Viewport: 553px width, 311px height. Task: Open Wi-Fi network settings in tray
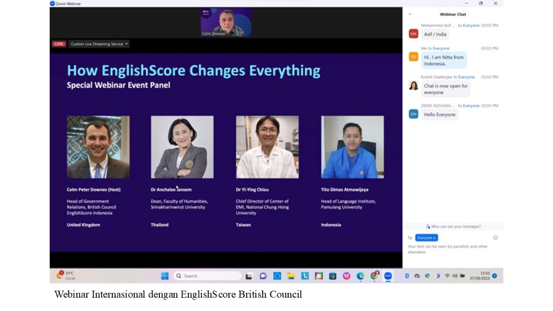coord(447,276)
